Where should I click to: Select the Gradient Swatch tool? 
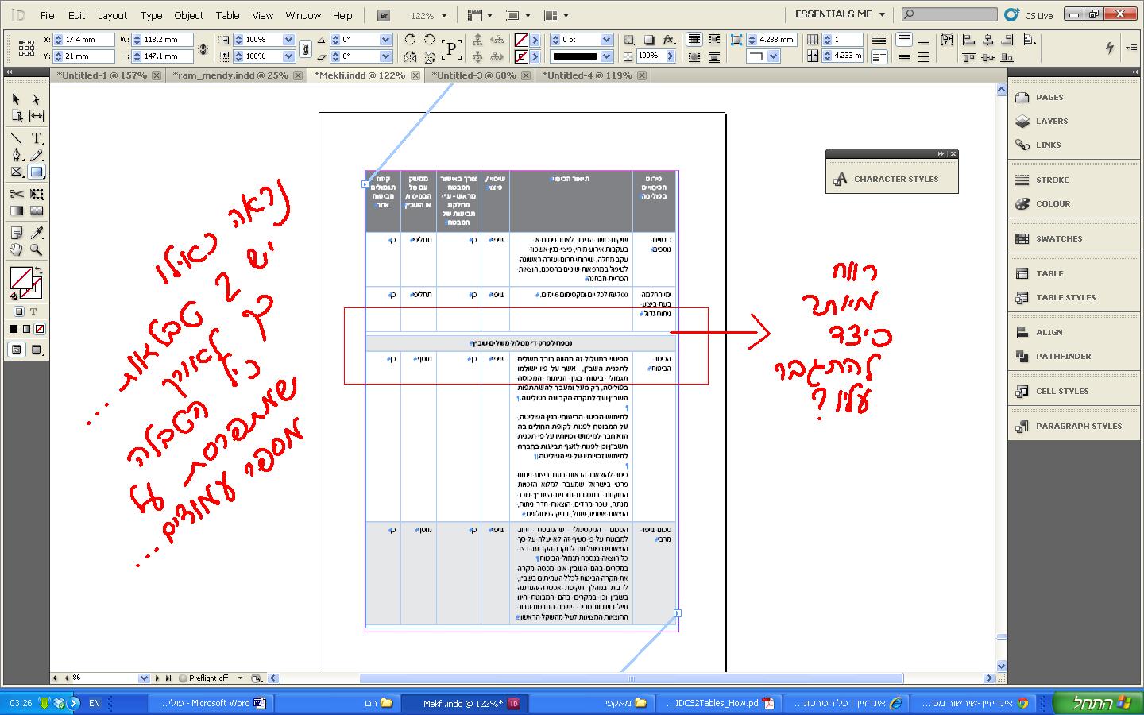[16, 211]
